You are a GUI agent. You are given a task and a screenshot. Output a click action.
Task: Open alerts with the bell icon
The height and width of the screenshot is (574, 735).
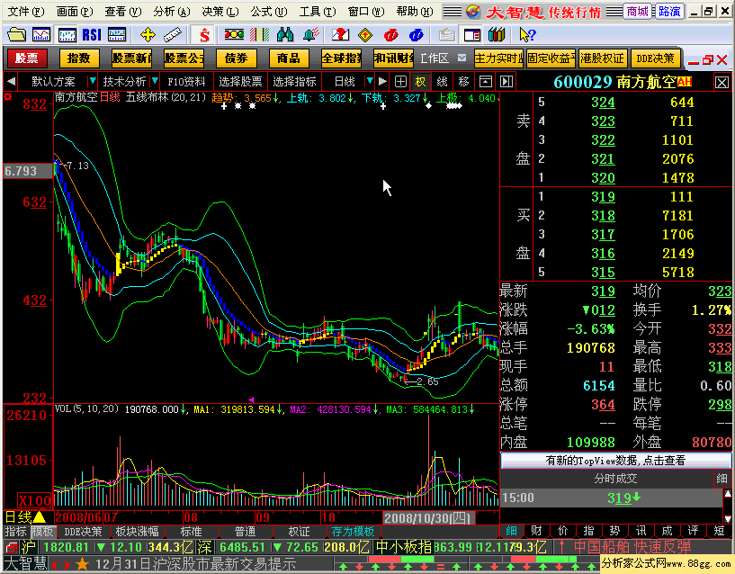pyautogui.click(x=310, y=34)
